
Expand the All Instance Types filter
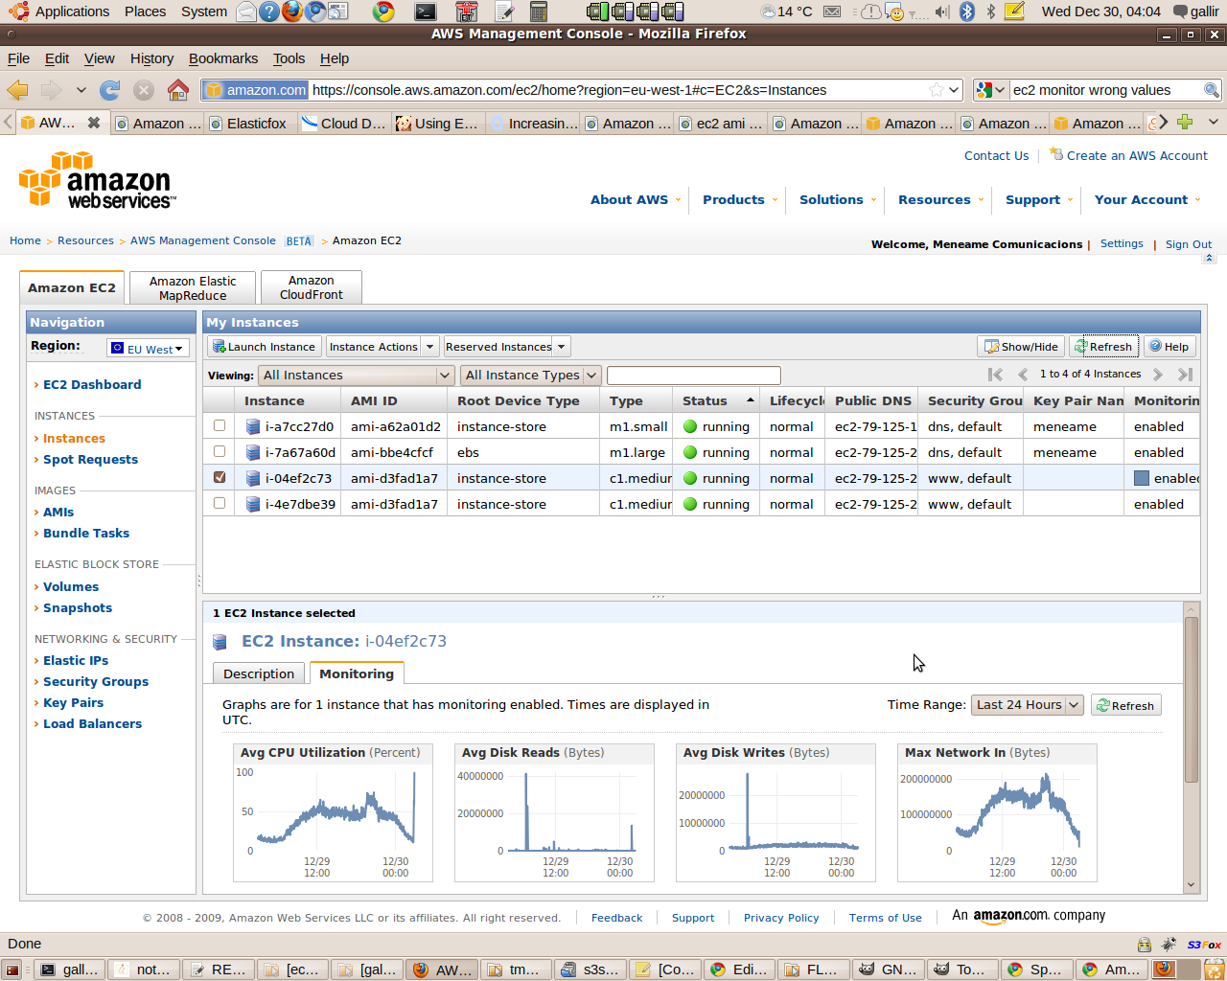click(x=531, y=376)
